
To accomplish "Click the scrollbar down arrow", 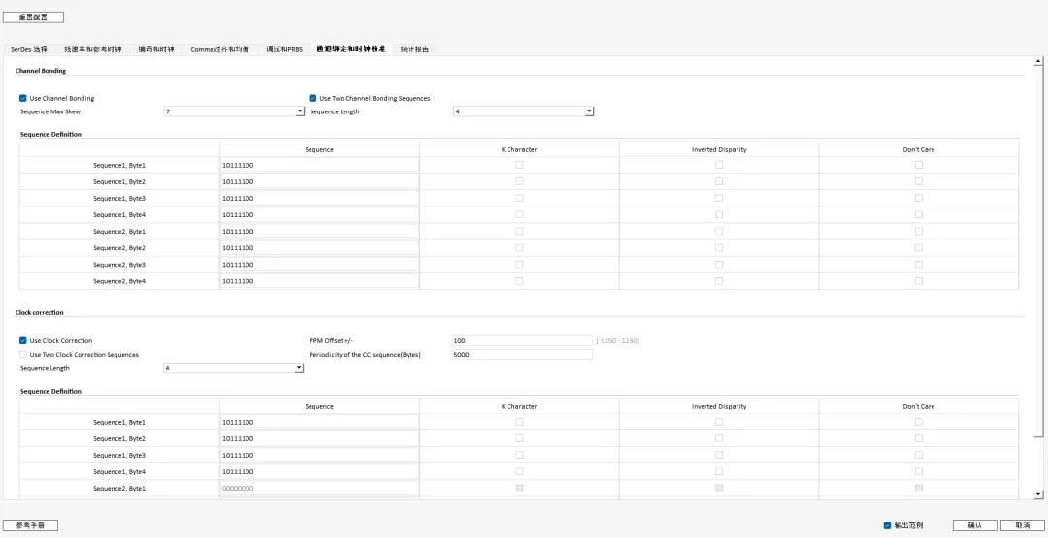I will tap(1038, 494).
